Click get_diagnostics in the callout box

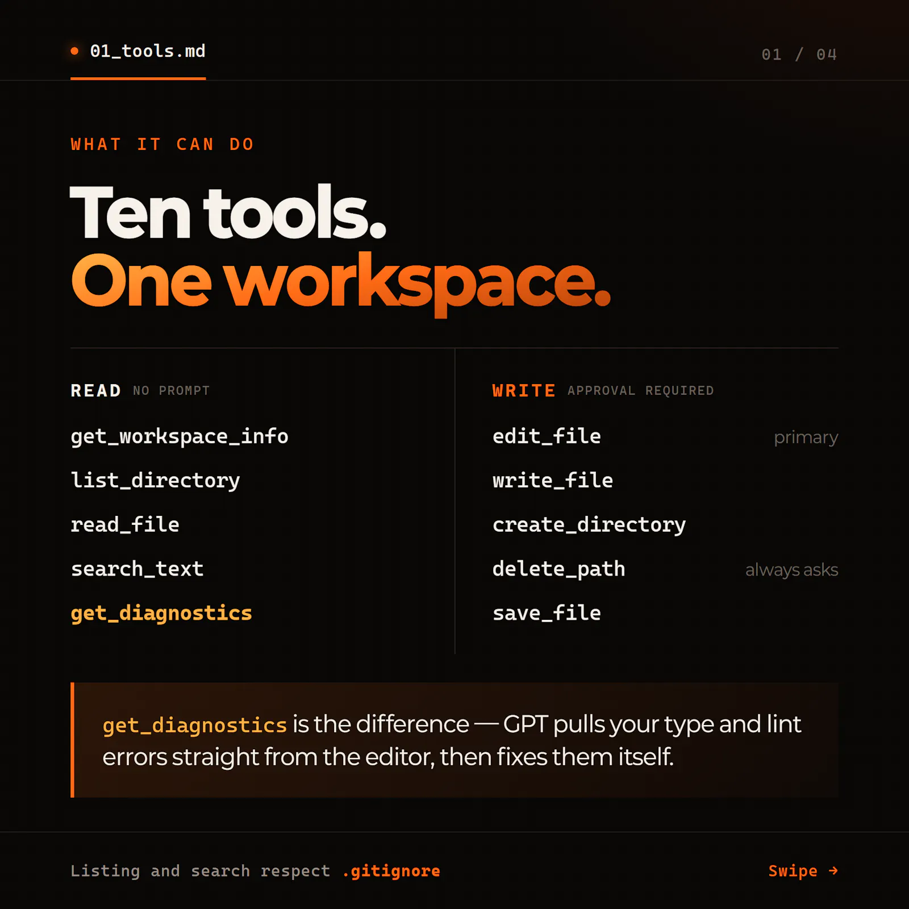(195, 725)
